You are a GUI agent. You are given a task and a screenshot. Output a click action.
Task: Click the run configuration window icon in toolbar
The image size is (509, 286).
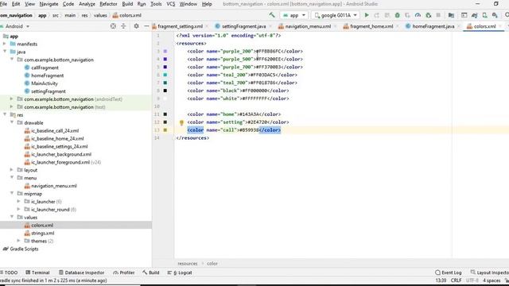point(464,15)
